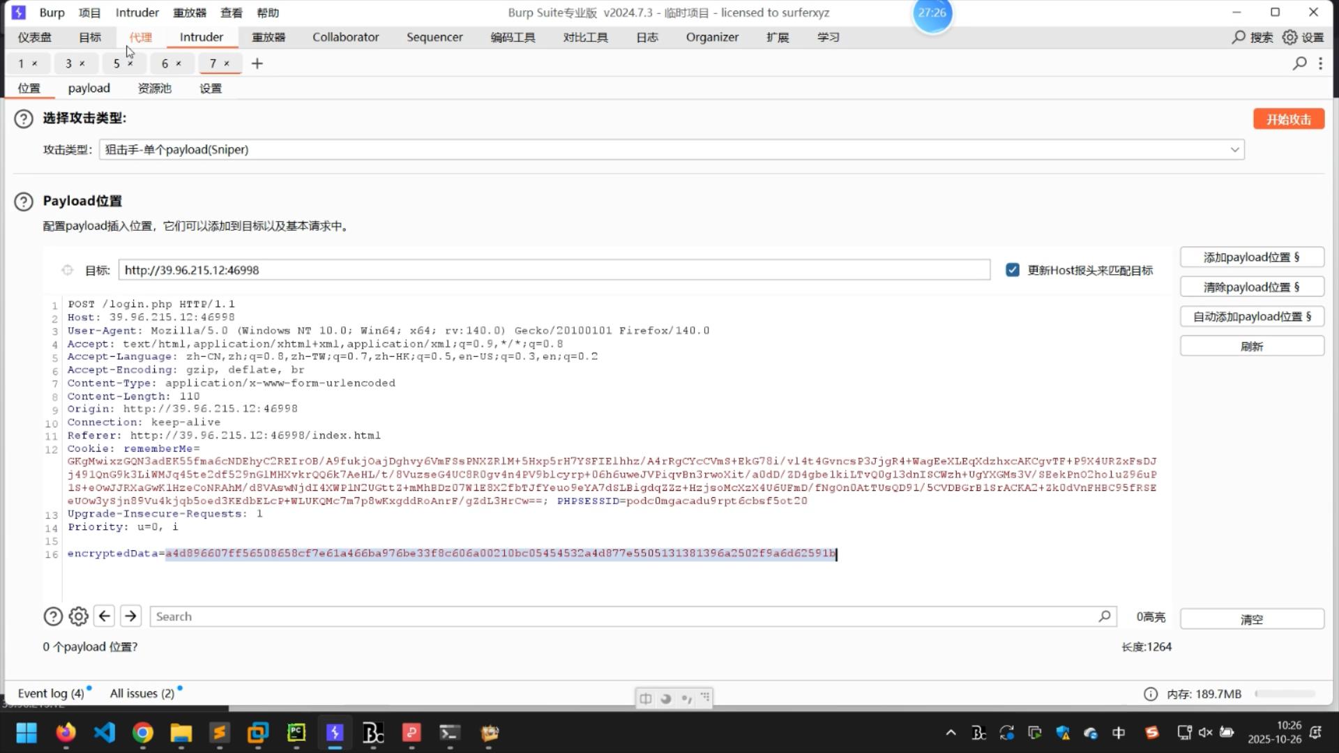Click 自动添加payload位置 § button
Screen dimensions: 1339x753
(1251, 317)
